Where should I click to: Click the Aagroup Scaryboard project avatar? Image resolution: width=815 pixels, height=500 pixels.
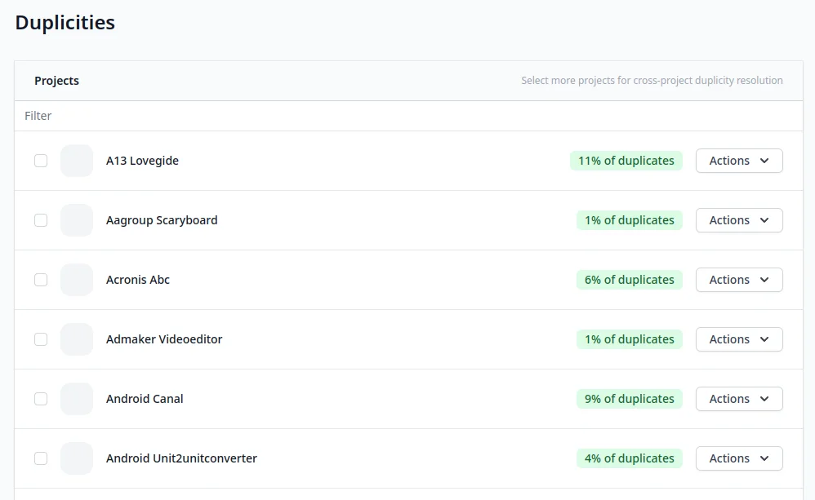click(x=77, y=220)
